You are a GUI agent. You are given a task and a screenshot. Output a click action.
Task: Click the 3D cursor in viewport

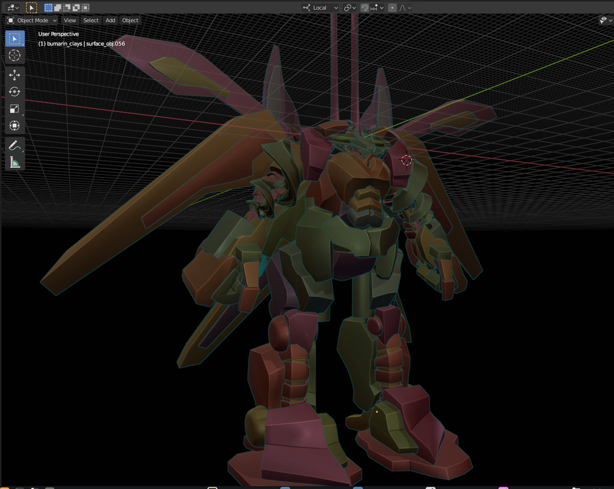406,160
